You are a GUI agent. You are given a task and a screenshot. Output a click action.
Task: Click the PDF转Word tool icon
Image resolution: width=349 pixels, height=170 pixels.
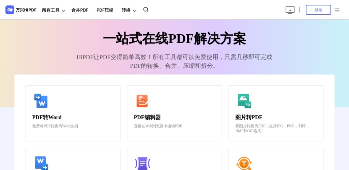[x=41, y=101]
